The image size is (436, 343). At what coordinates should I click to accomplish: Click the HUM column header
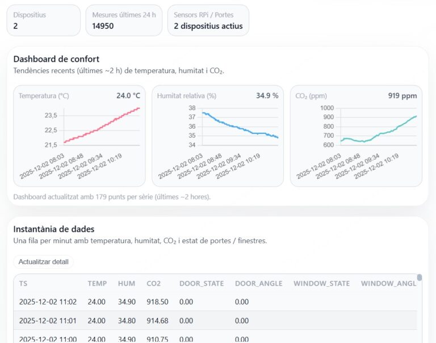pyautogui.click(x=127, y=283)
